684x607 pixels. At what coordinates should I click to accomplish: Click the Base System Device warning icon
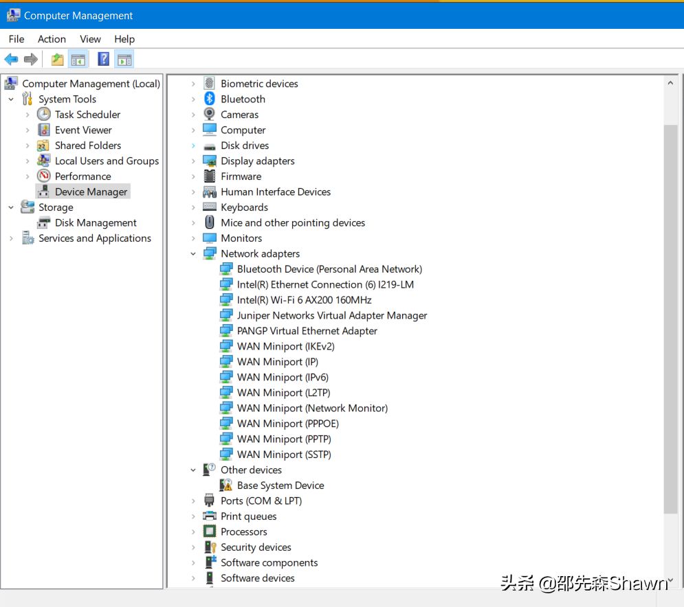point(225,485)
